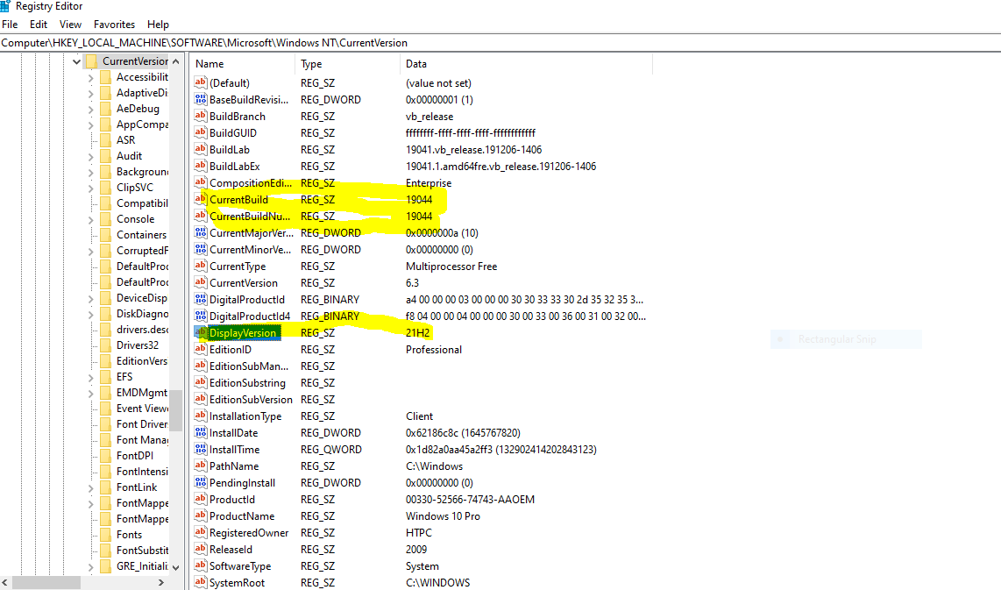Collapse the CurrentVersion tree node
The width and height of the screenshot is (1001, 590).
pos(77,60)
